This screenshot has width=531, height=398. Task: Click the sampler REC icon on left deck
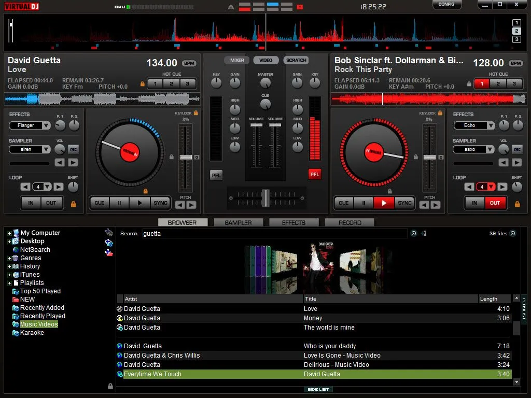73,149
